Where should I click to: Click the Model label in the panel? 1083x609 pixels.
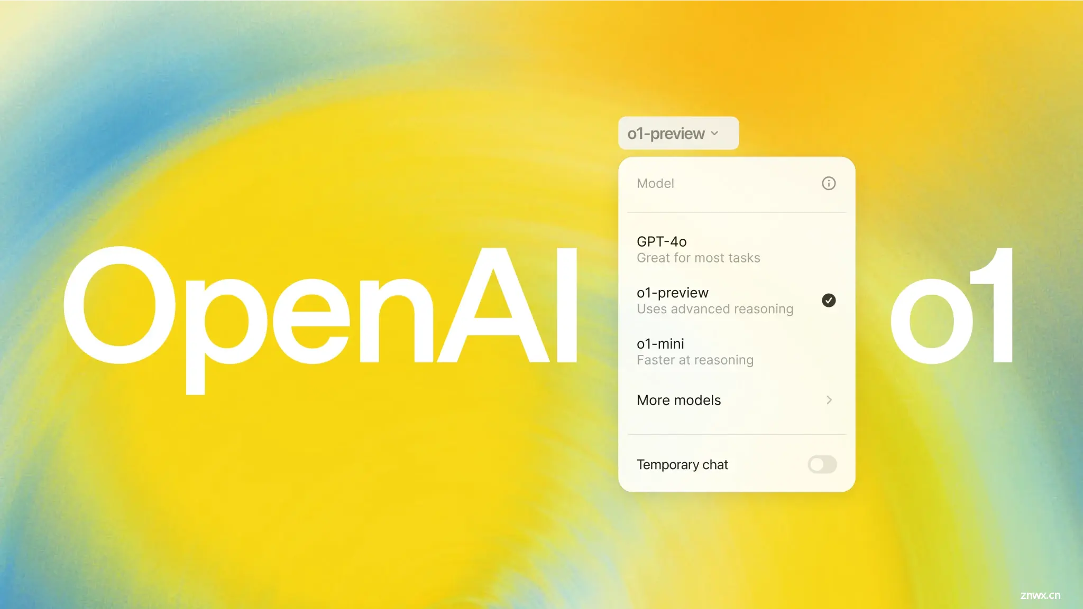tap(654, 183)
